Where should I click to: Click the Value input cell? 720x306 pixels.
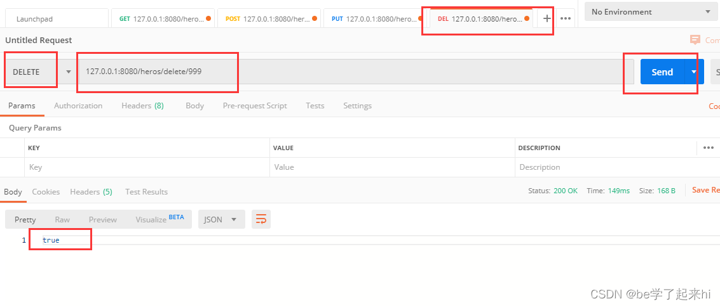tap(392, 167)
